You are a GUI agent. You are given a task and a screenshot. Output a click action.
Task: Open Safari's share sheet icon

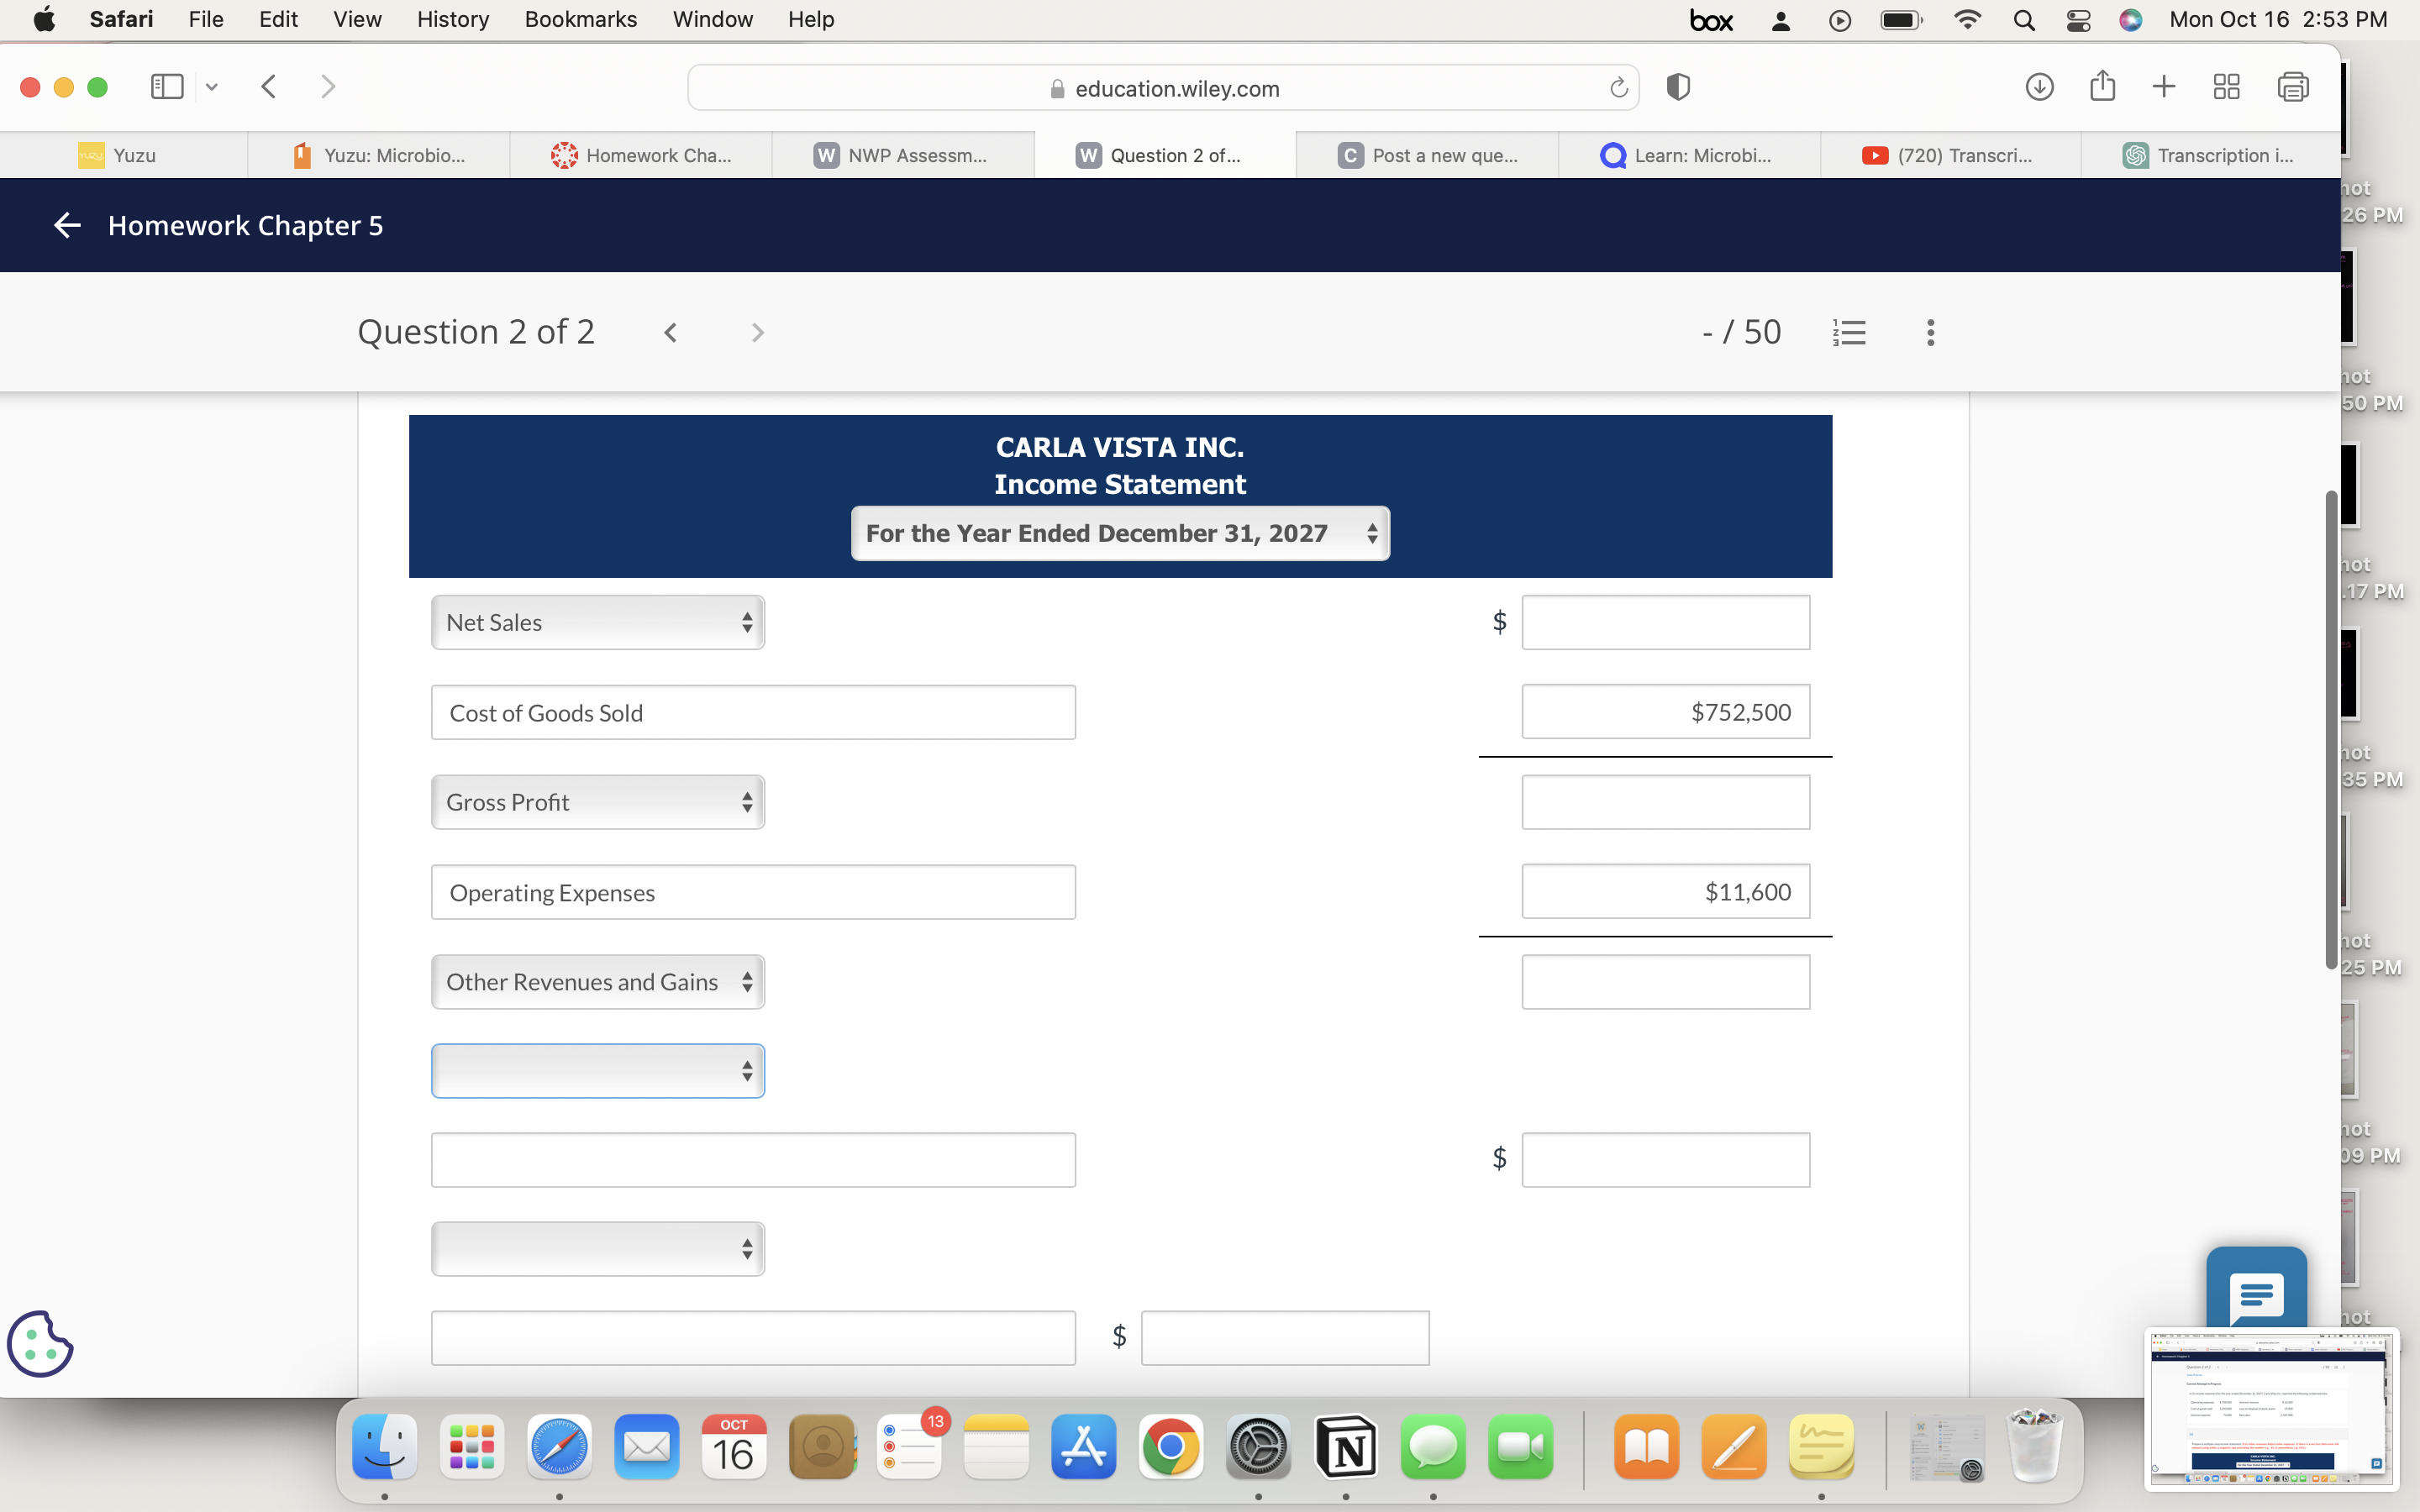click(2102, 87)
